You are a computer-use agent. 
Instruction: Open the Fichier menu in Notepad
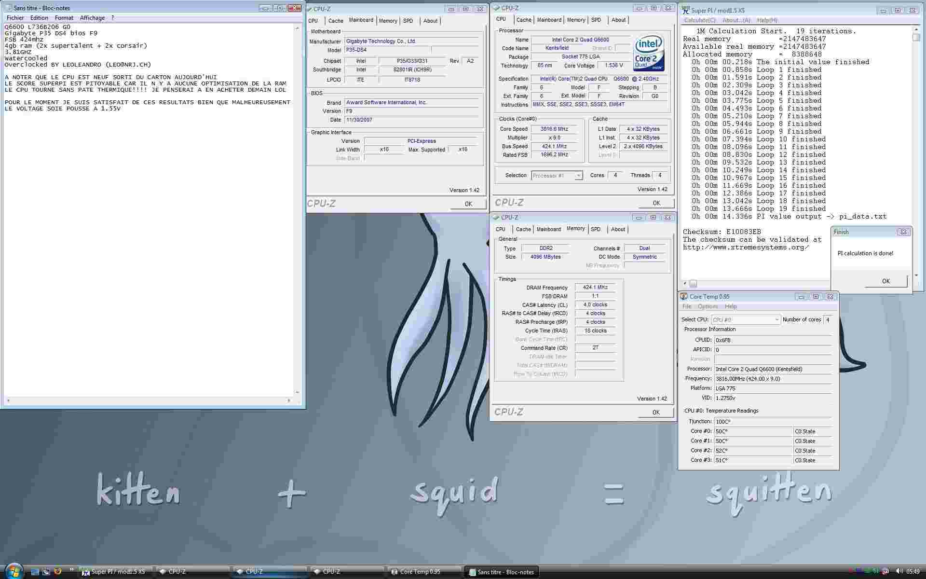point(15,18)
